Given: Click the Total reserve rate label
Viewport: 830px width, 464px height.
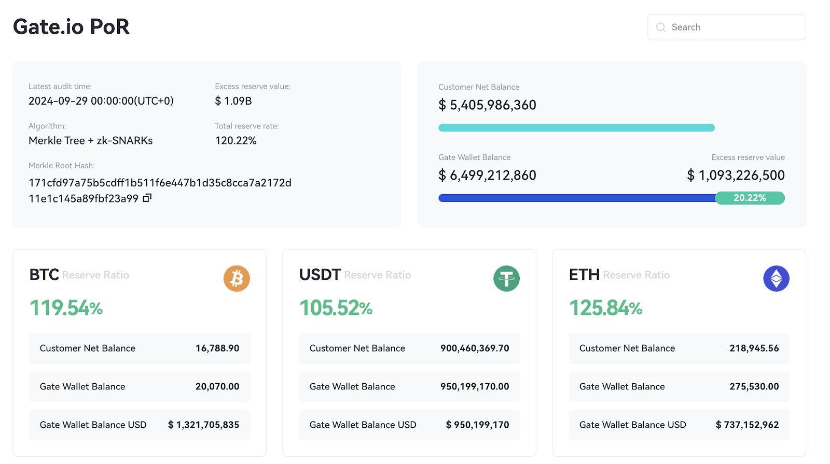Looking at the screenshot, I should tap(247, 126).
